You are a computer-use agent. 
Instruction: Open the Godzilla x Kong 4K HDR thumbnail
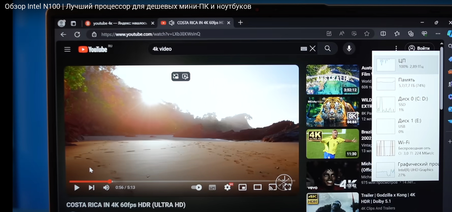coord(333,202)
